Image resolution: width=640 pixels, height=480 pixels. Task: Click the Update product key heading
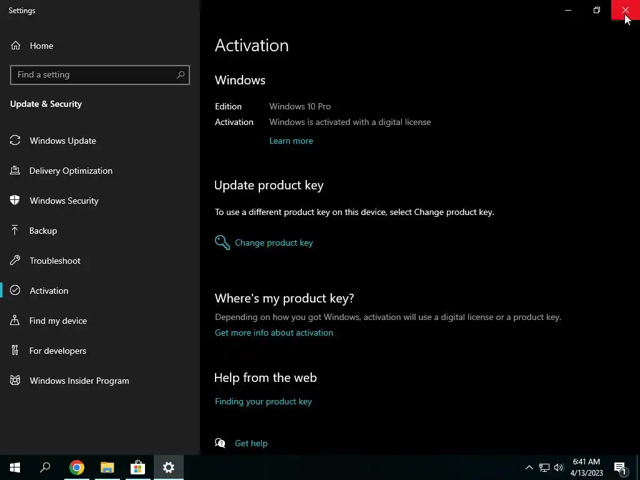click(269, 185)
